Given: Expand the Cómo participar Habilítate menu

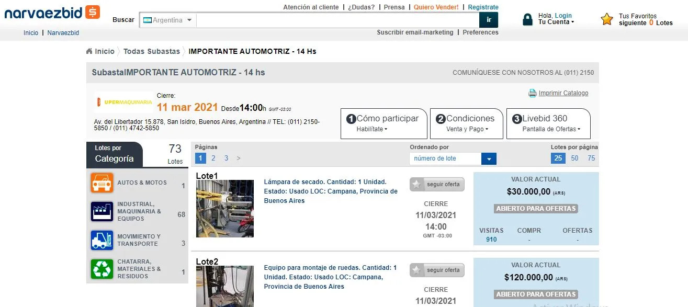Looking at the screenshot, I should click(x=383, y=123).
